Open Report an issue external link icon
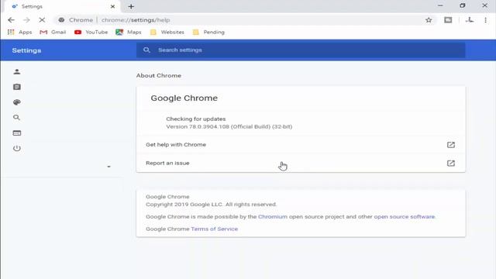Image resolution: width=496 pixels, height=279 pixels. [451, 164]
